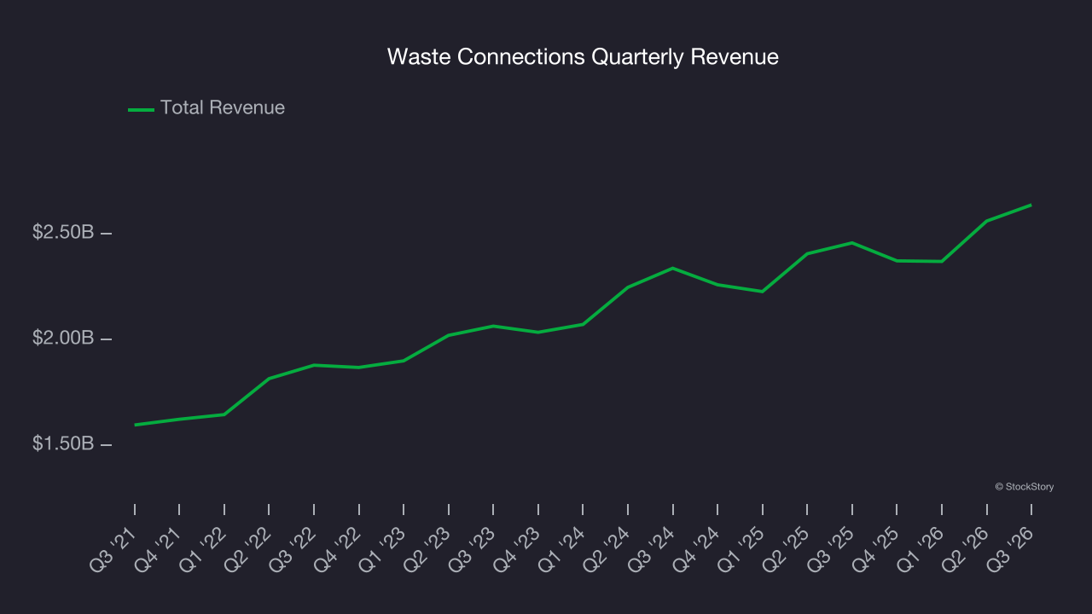
Task: Click the chart title Waste Connections Quarterly Revenue
Action: point(583,57)
